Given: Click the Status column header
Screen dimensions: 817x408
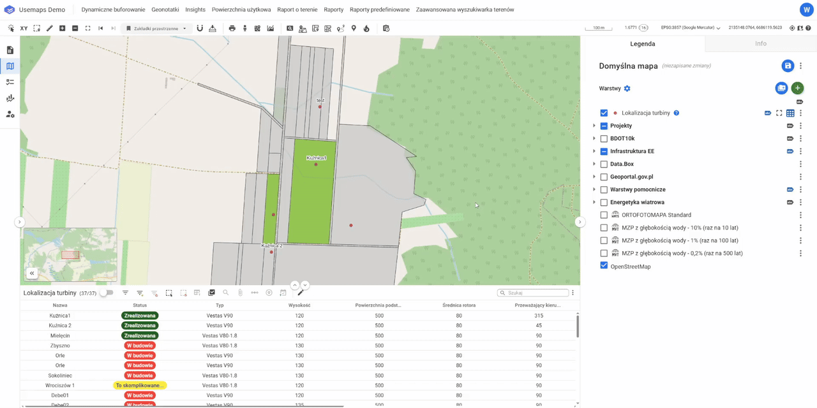Looking at the screenshot, I should point(140,305).
